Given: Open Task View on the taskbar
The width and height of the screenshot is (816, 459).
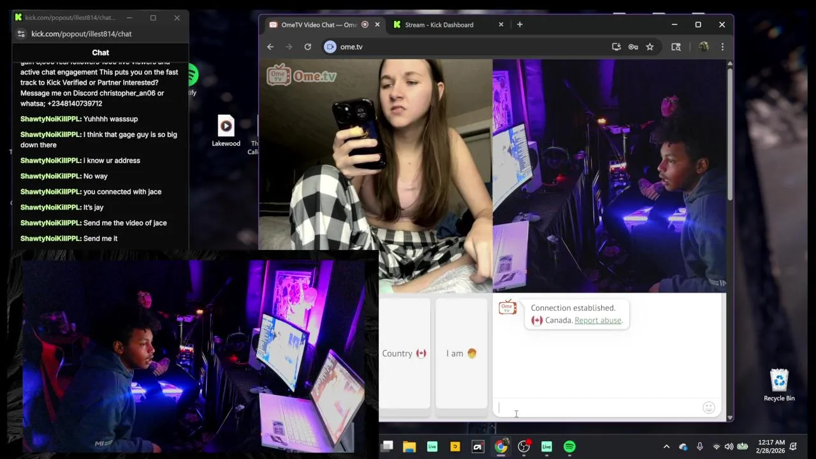Looking at the screenshot, I should coord(388,446).
